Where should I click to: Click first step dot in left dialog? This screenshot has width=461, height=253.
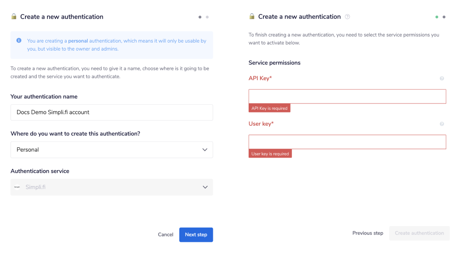pos(200,17)
